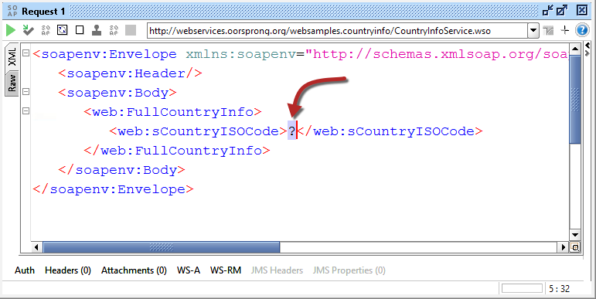Click the tabs orientation icon beside plus
Image resolution: width=596 pixels, height=299 pixels.
(x=548, y=30)
